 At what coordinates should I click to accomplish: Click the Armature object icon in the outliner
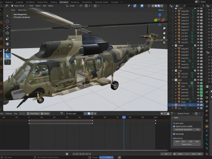(176, 105)
